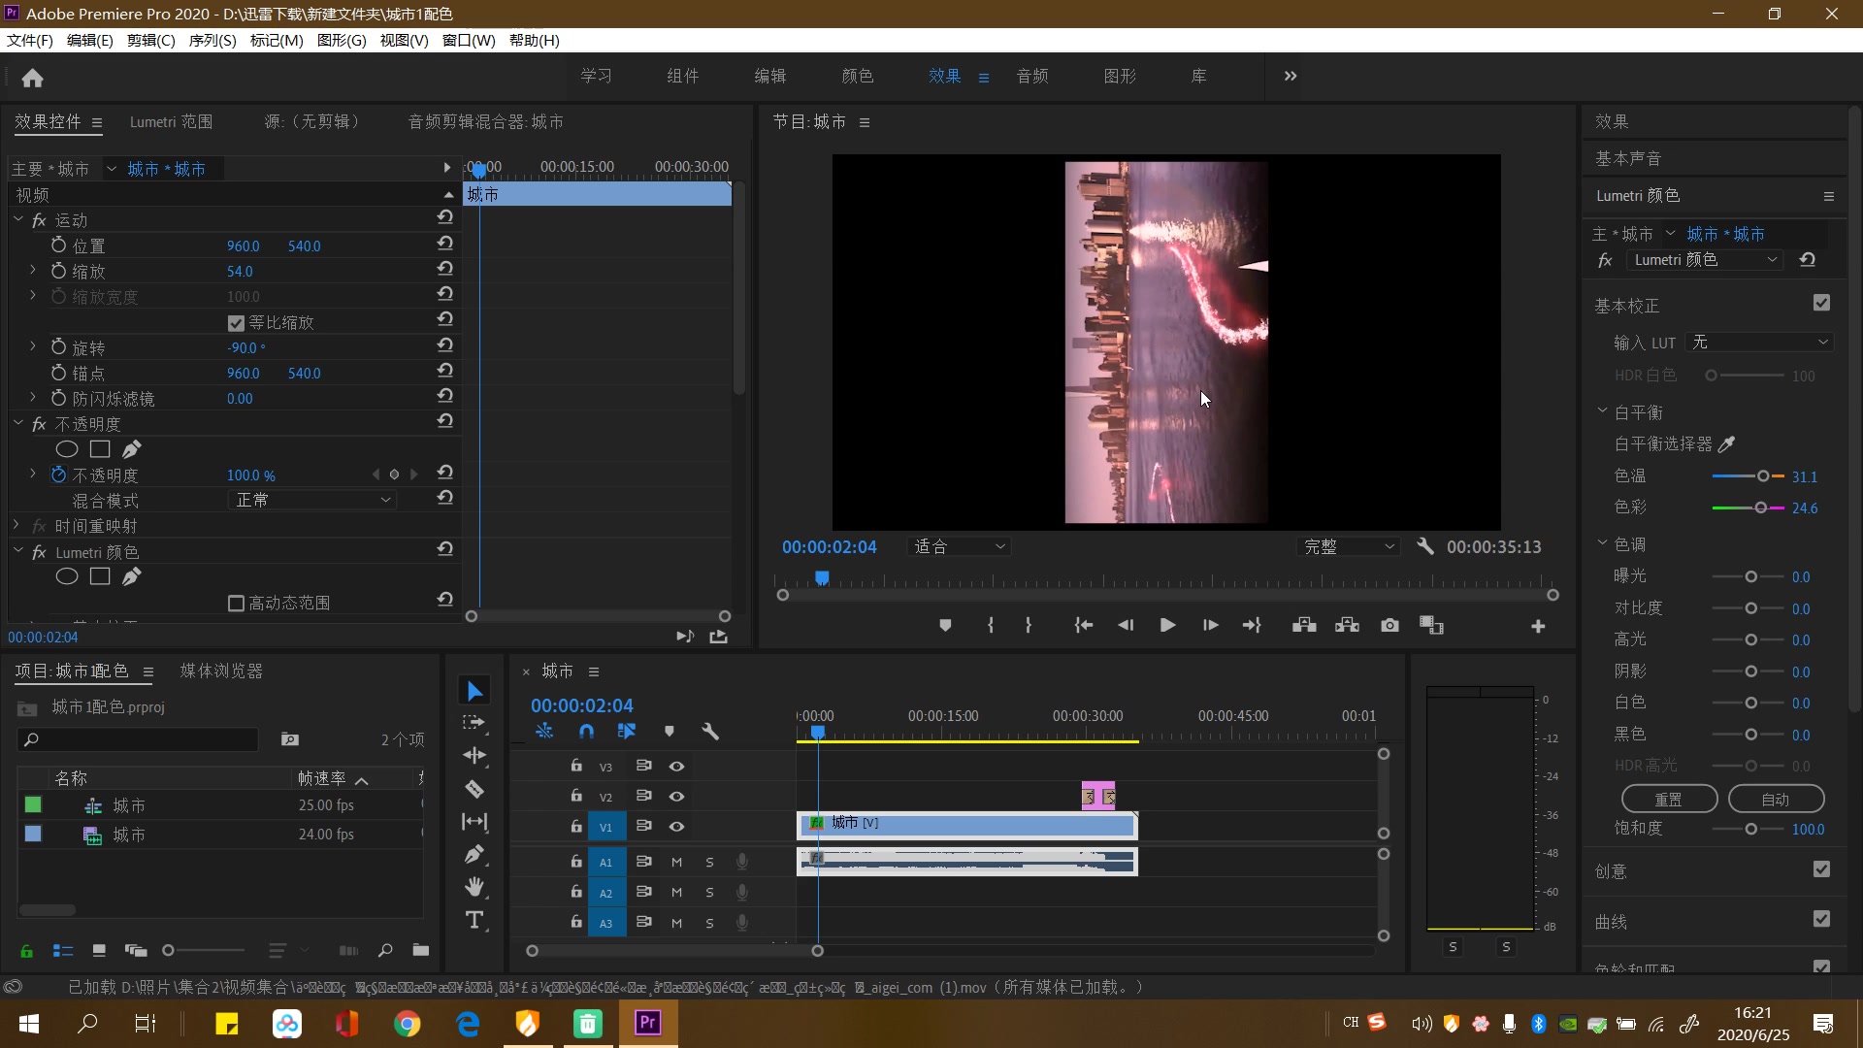Open the zoom level dropdown 适合
The width and height of the screenshot is (1863, 1048).
tap(959, 547)
